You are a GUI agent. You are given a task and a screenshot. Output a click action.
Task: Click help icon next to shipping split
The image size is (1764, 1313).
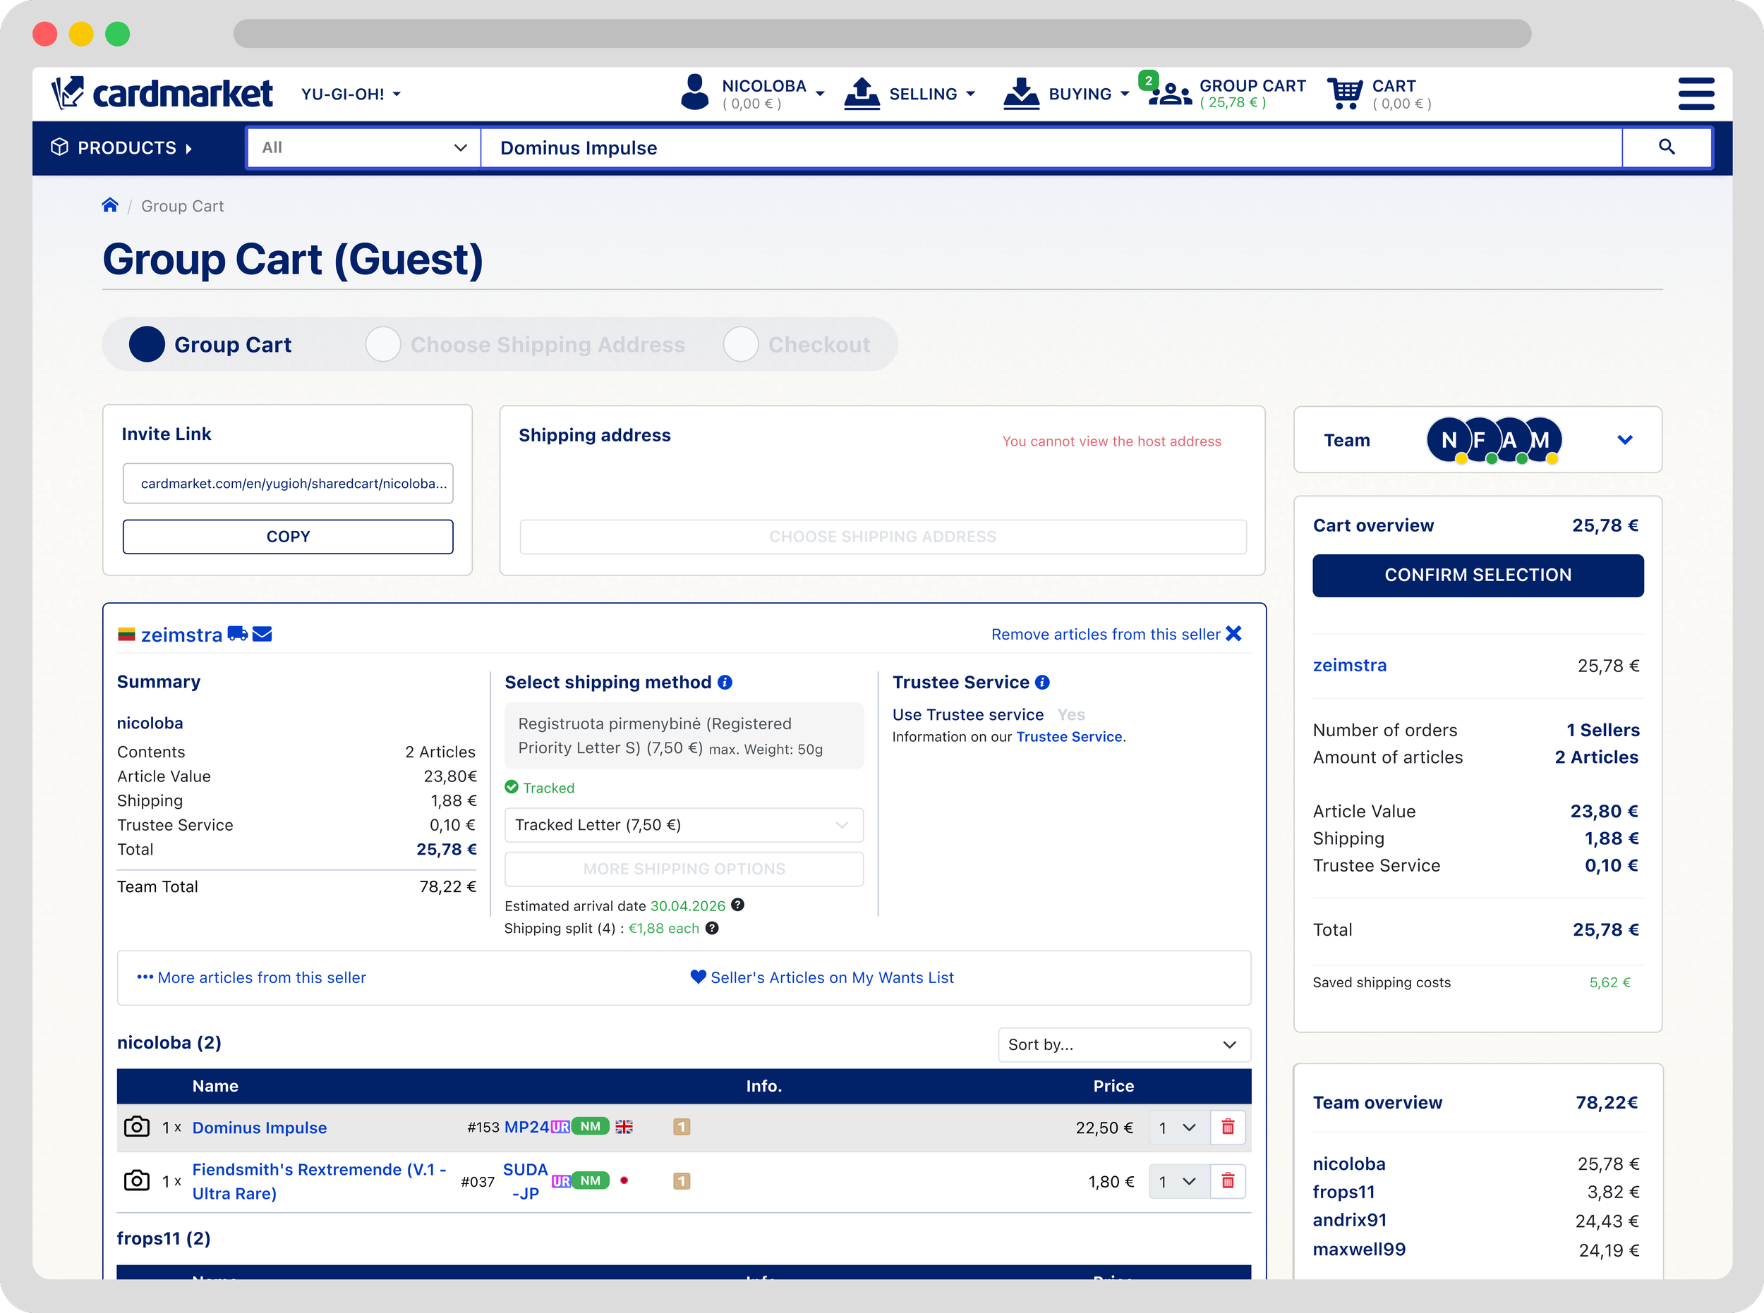pyautogui.click(x=713, y=928)
